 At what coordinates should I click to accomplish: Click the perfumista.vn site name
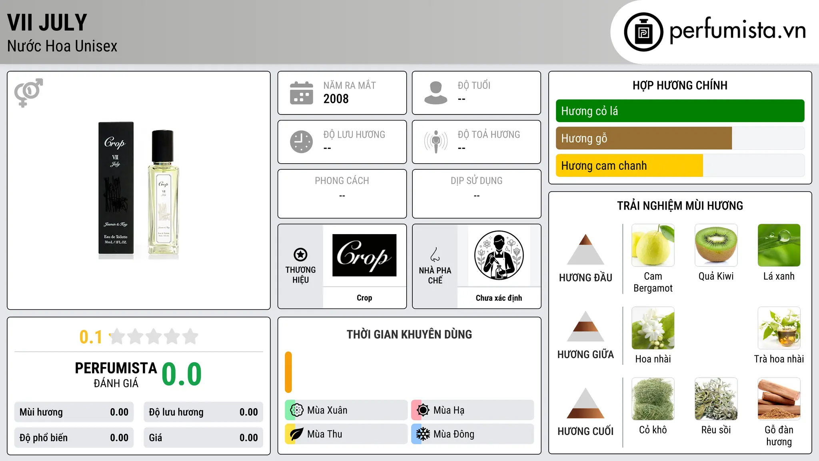pos(737,30)
